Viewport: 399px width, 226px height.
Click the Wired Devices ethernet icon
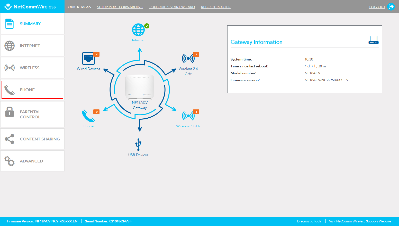pos(88,58)
